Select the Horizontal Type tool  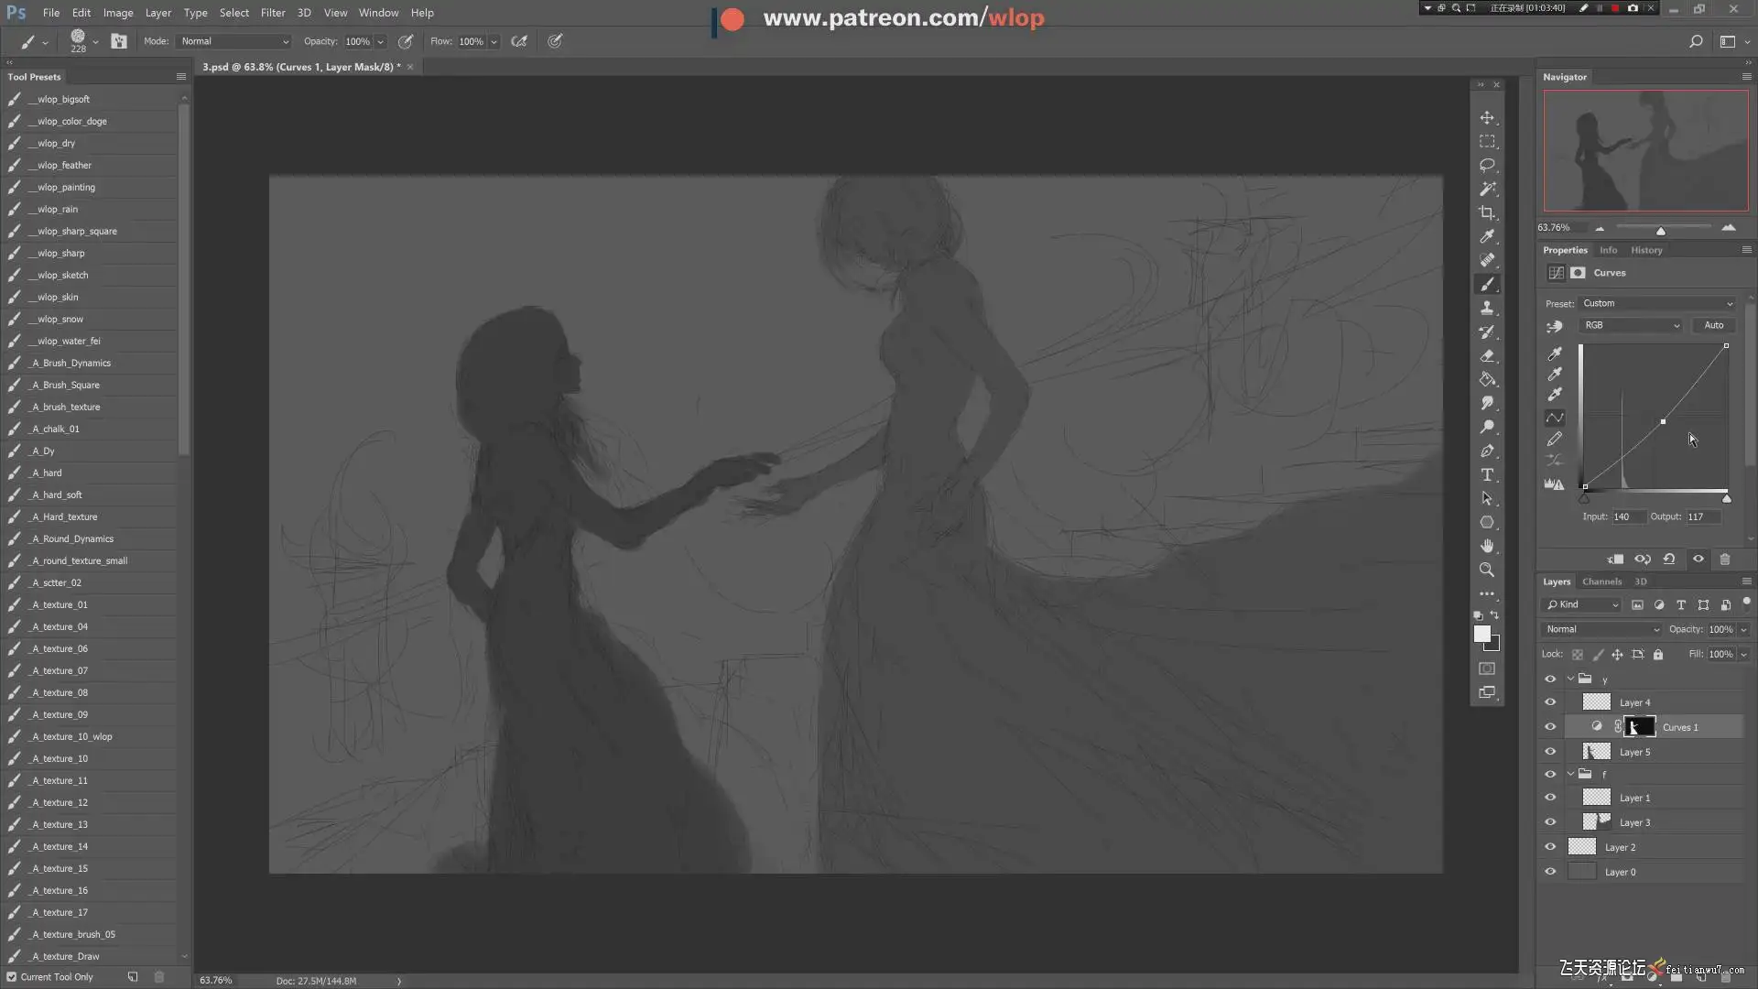1487,474
